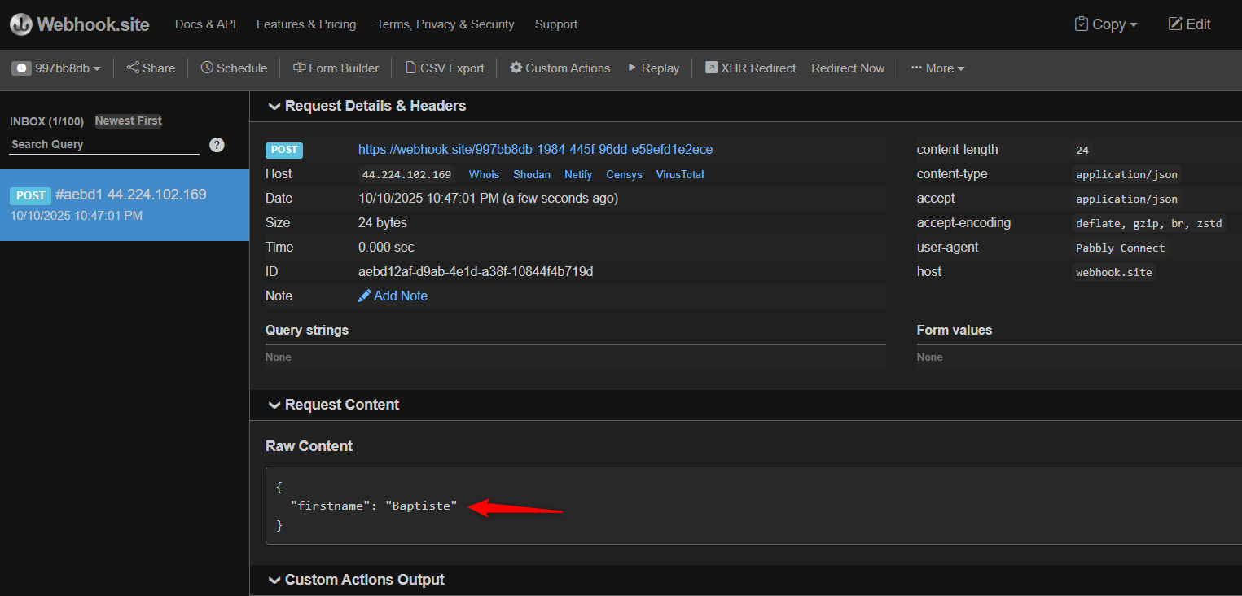The image size is (1242, 596).
Task: Open Custom Actions gear icon
Action: pos(516,68)
